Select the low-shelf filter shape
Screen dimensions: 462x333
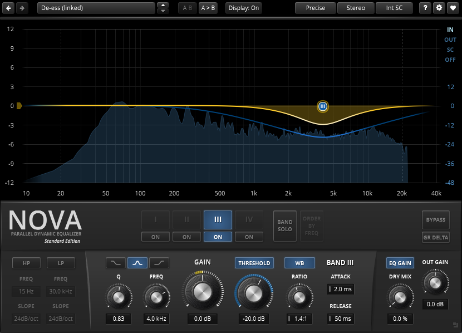coord(116,263)
